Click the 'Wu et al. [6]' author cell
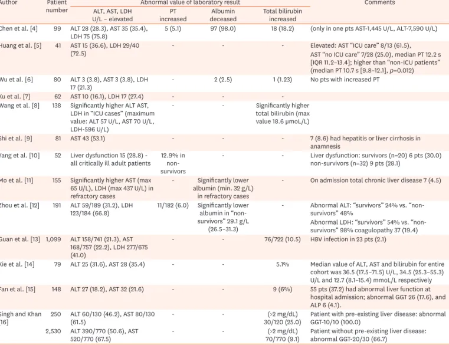449x345 pixels. click(17, 80)
